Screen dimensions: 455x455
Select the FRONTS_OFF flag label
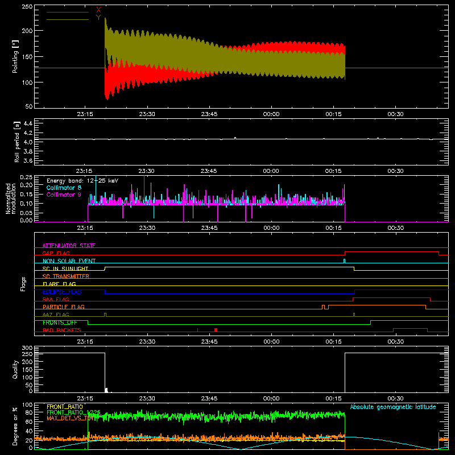(x=60, y=322)
